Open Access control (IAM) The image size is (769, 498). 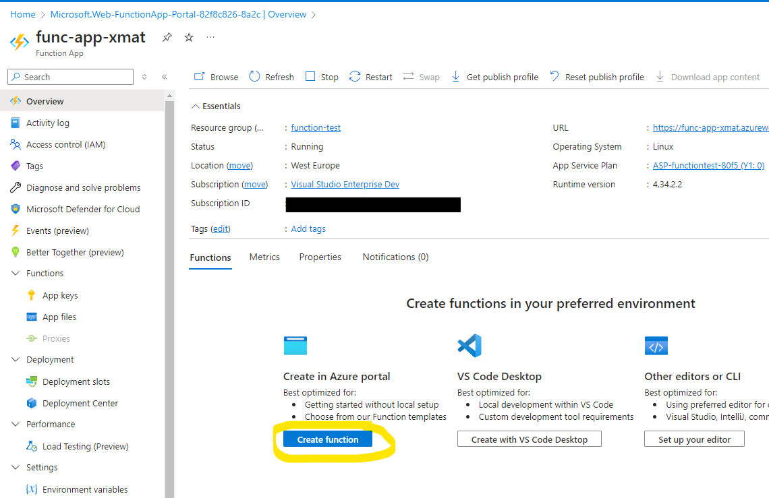click(82, 144)
